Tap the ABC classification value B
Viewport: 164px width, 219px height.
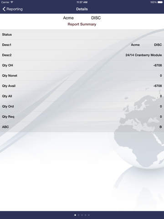161,127
